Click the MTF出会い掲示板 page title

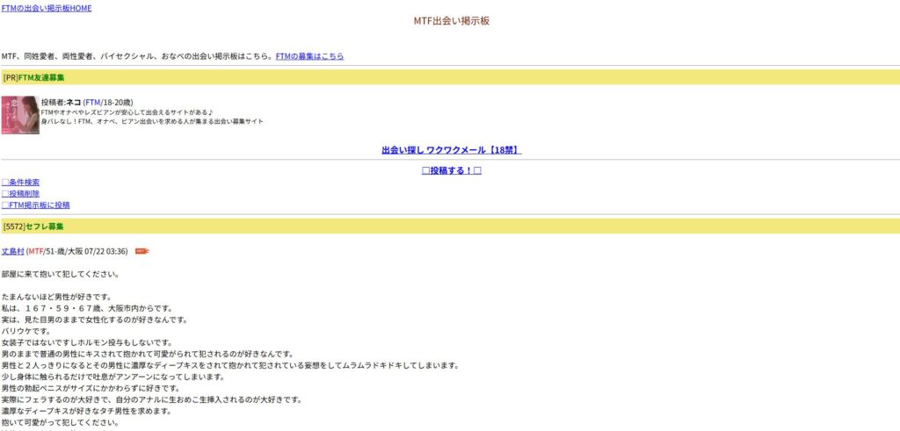coord(451,21)
